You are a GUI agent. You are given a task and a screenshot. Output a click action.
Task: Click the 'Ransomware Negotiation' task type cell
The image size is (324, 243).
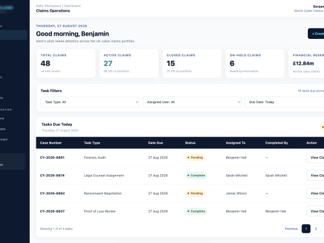(x=103, y=193)
